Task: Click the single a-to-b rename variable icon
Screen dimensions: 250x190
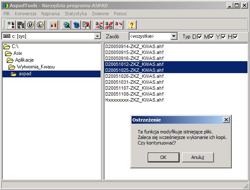Action: click(99, 25)
